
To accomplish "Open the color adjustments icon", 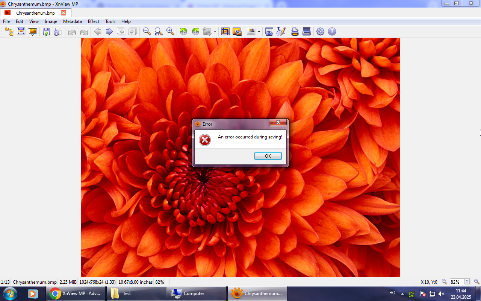I will (x=251, y=32).
